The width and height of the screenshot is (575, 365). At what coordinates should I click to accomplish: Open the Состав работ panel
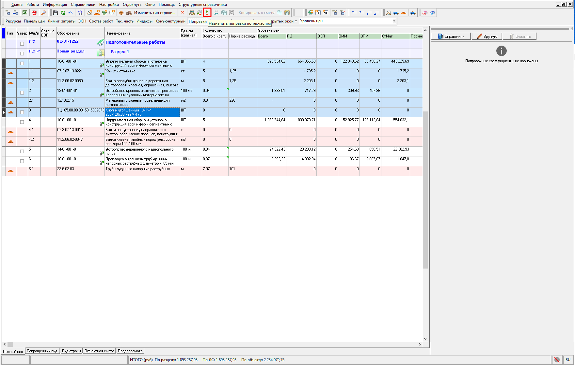[x=101, y=21]
